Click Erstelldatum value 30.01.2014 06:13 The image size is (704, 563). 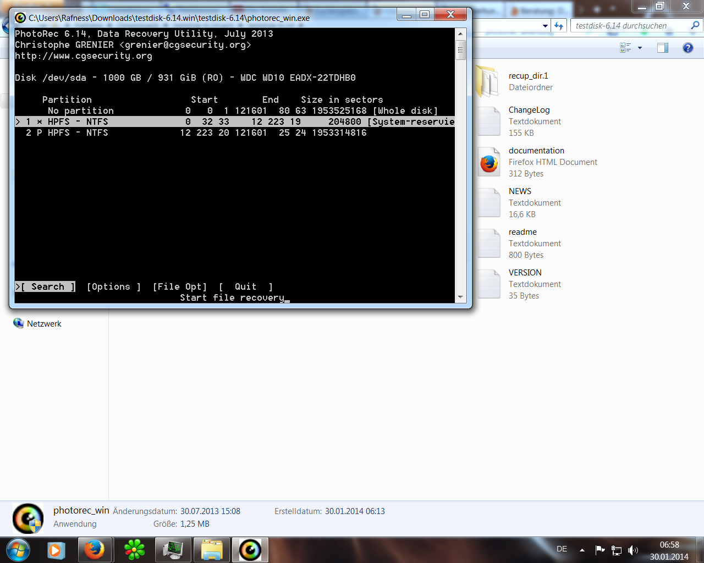[355, 511]
